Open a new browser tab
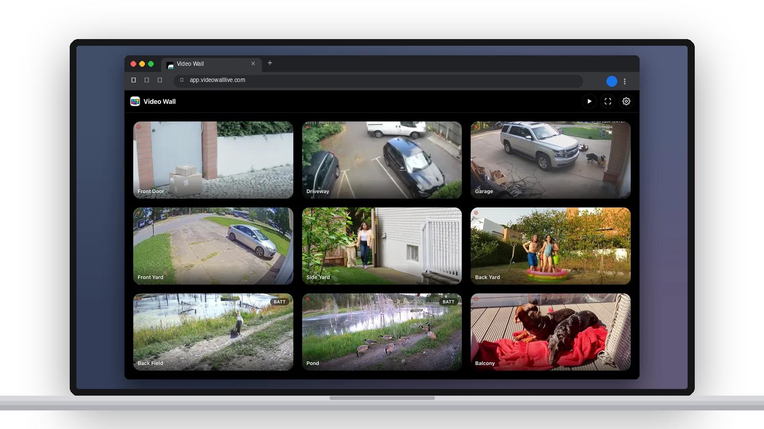The image size is (764, 429). [270, 63]
